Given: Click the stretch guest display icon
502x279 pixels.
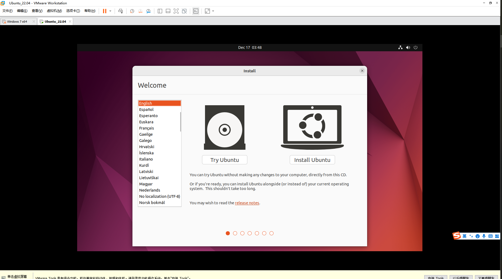Looking at the screenshot, I should pos(207,11).
